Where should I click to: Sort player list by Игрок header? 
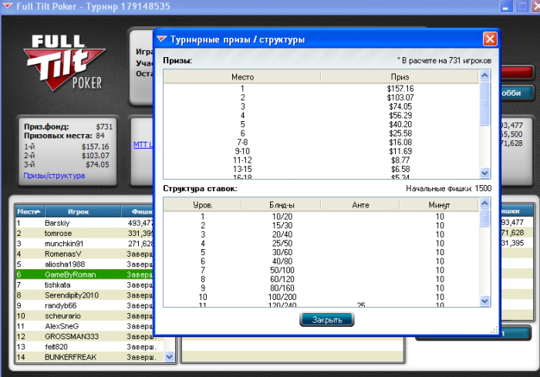(83, 211)
